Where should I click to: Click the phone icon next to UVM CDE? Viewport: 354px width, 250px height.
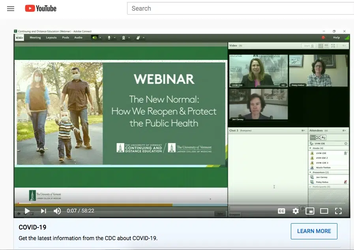click(x=312, y=144)
